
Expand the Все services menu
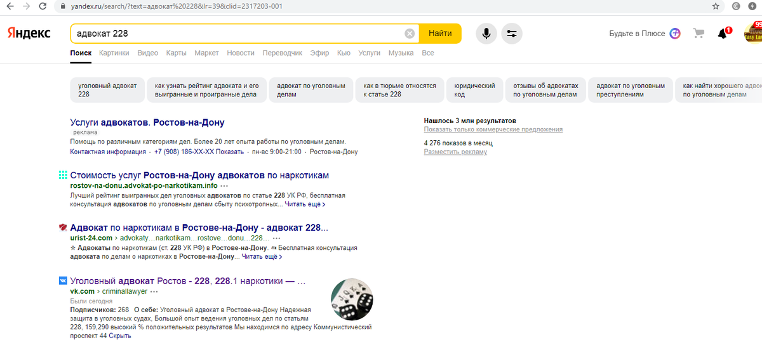[428, 53]
